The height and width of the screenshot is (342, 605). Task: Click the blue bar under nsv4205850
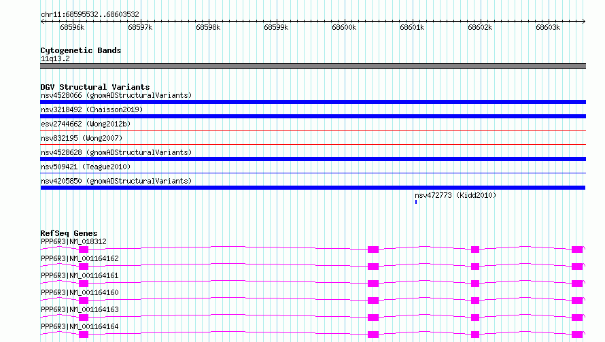click(313, 188)
